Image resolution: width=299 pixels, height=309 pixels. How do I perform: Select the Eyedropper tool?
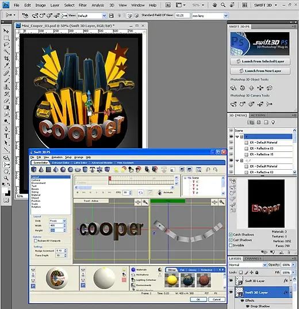(6, 66)
